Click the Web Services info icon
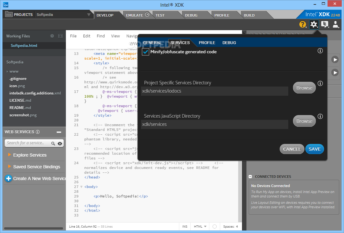Screen dimensions: 344x233 pyautogui.click(x=38, y=132)
